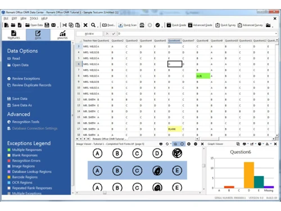Open the dropdown arrow next to find icon

point(98,27)
